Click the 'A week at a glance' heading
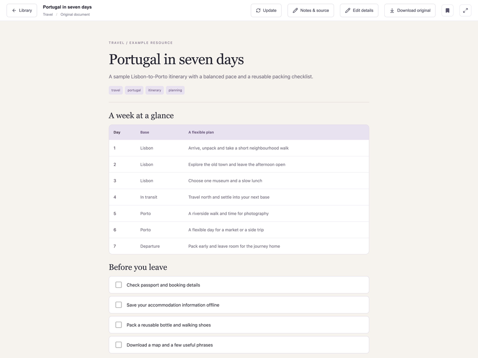 click(x=141, y=116)
